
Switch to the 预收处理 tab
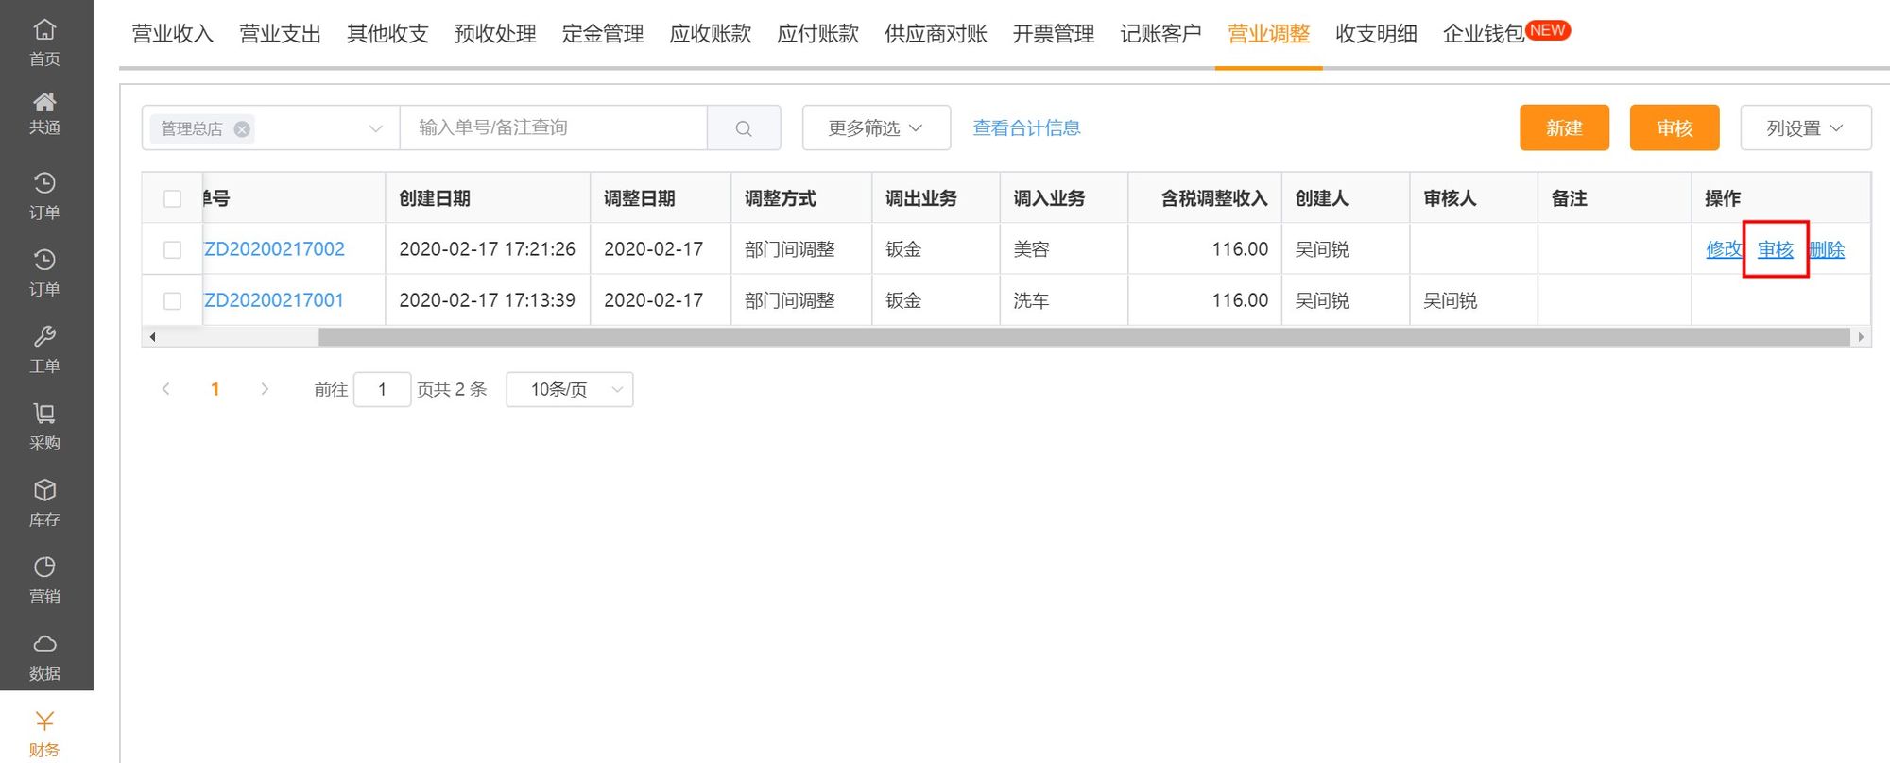click(495, 34)
